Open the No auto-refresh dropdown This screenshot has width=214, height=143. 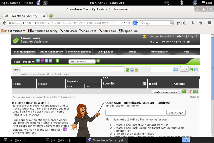click(82, 62)
